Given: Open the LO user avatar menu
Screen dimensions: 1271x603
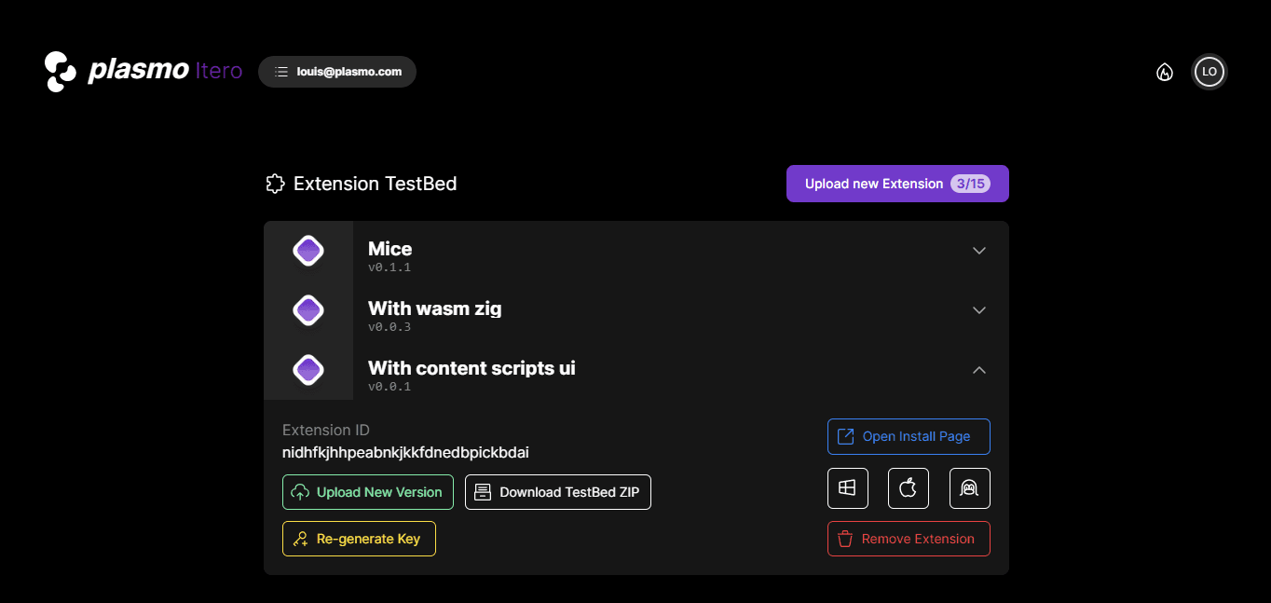Looking at the screenshot, I should (1209, 72).
